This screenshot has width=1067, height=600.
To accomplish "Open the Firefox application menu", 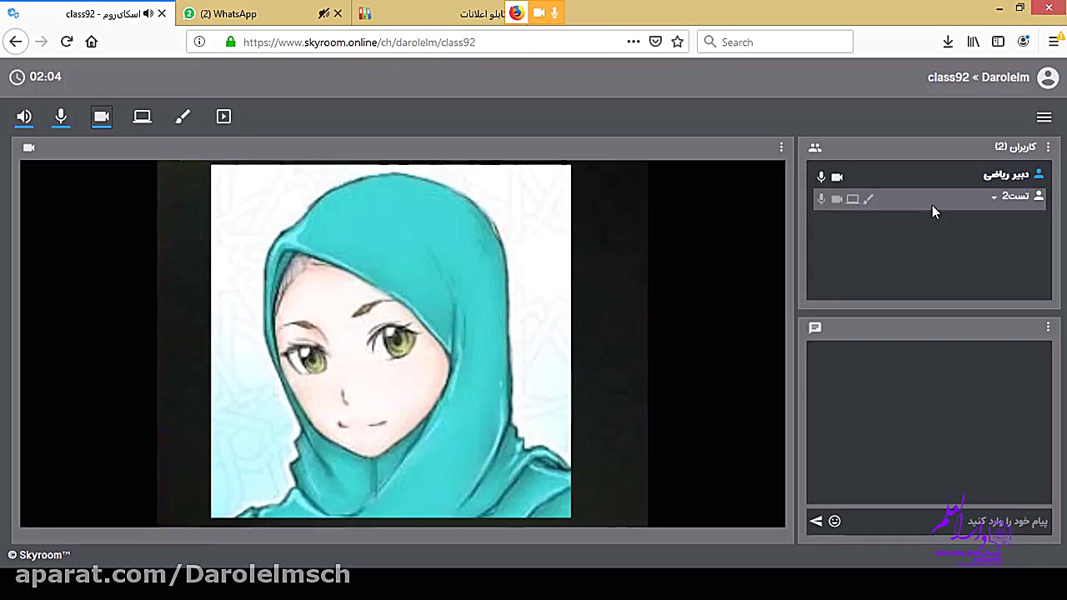I will (1054, 42).
